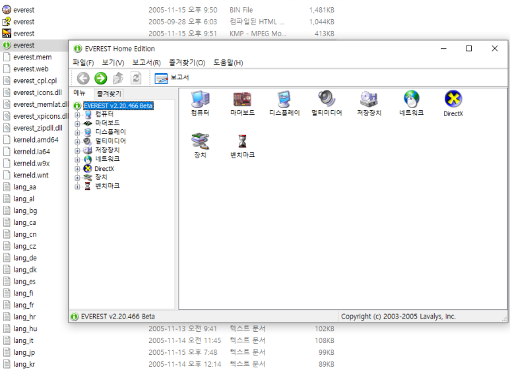Image resolution: width=510 pixels, height=370 pixels.
Task: Open the 보고서(R) menu
Action: click(146, 63)
